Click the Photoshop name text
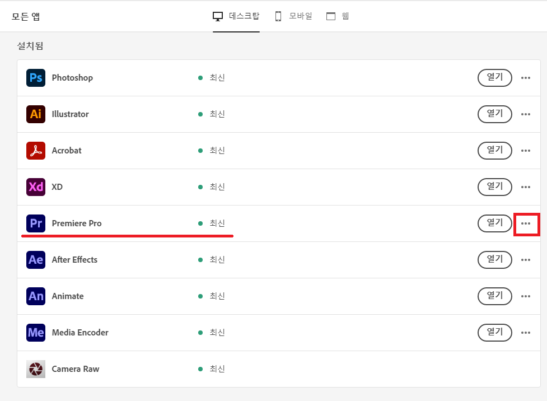Image resolution: width=547 pixels, height=401 pixels. pyautogui.click(x=72, y=78)
